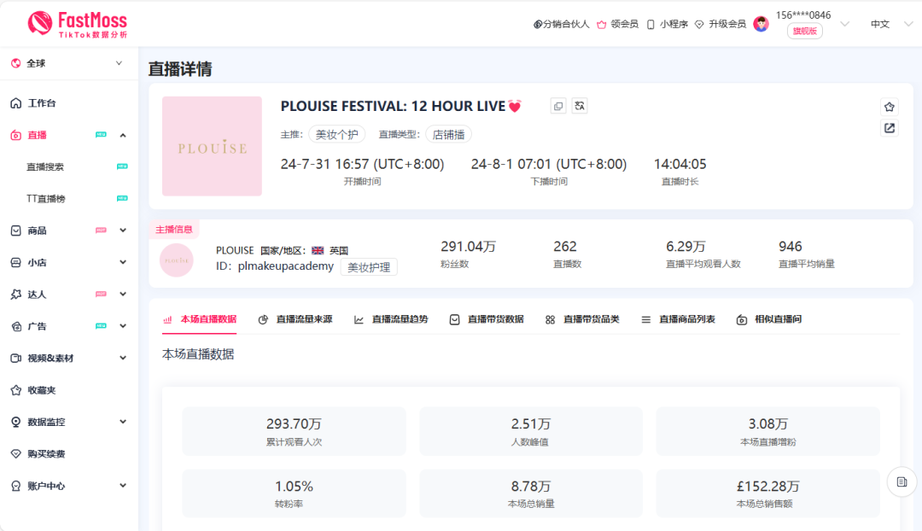Screen dimensions: 922x531
Task: Expand the 达人 menu chevron
Action: (123, 294)
